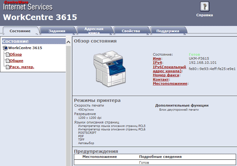Open the Справка help icon
Screen dimensions: 237x166
tap(204, 7)
